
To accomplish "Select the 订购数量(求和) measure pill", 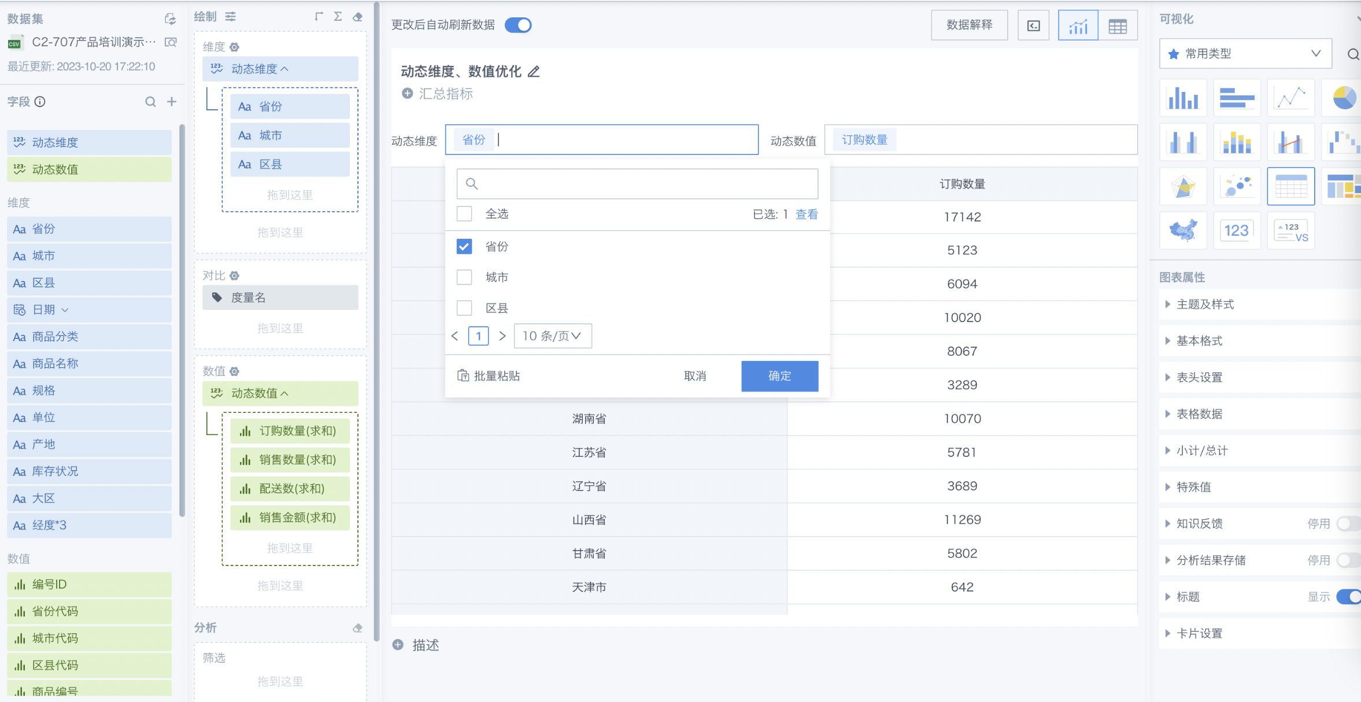I will pos(290,431).
